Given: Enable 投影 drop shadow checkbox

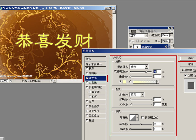Looking at the screenshot, I should pyautogui.click(x=87, y=68).
